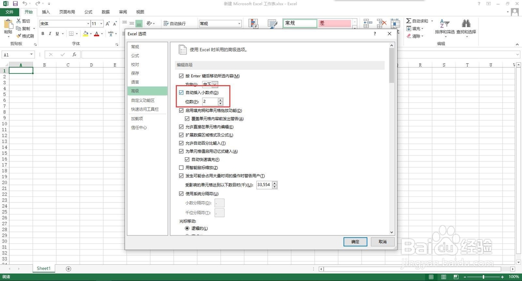Click the Orientation text angle icon

pos(149,24)
